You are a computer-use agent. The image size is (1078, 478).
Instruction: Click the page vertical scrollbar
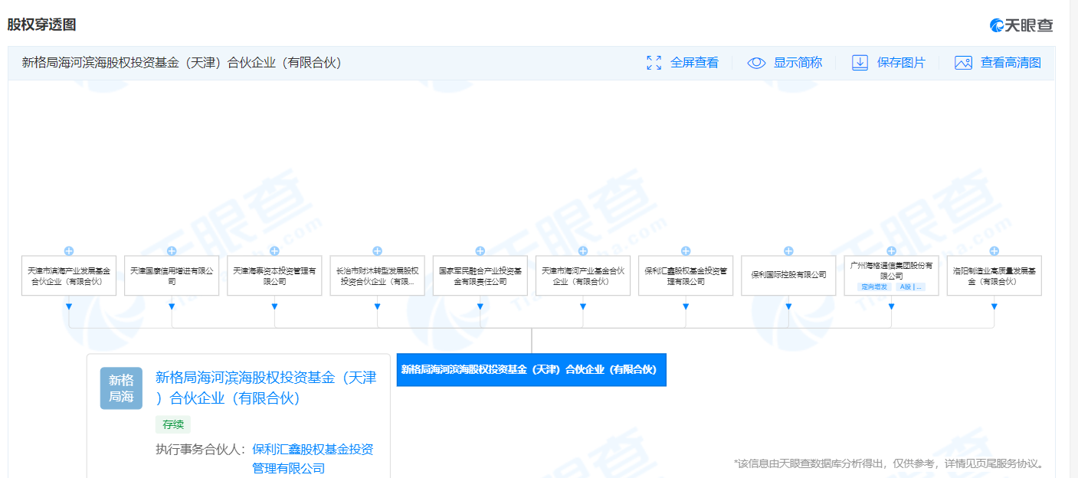pyautogui.click(x=1074, y=239)
